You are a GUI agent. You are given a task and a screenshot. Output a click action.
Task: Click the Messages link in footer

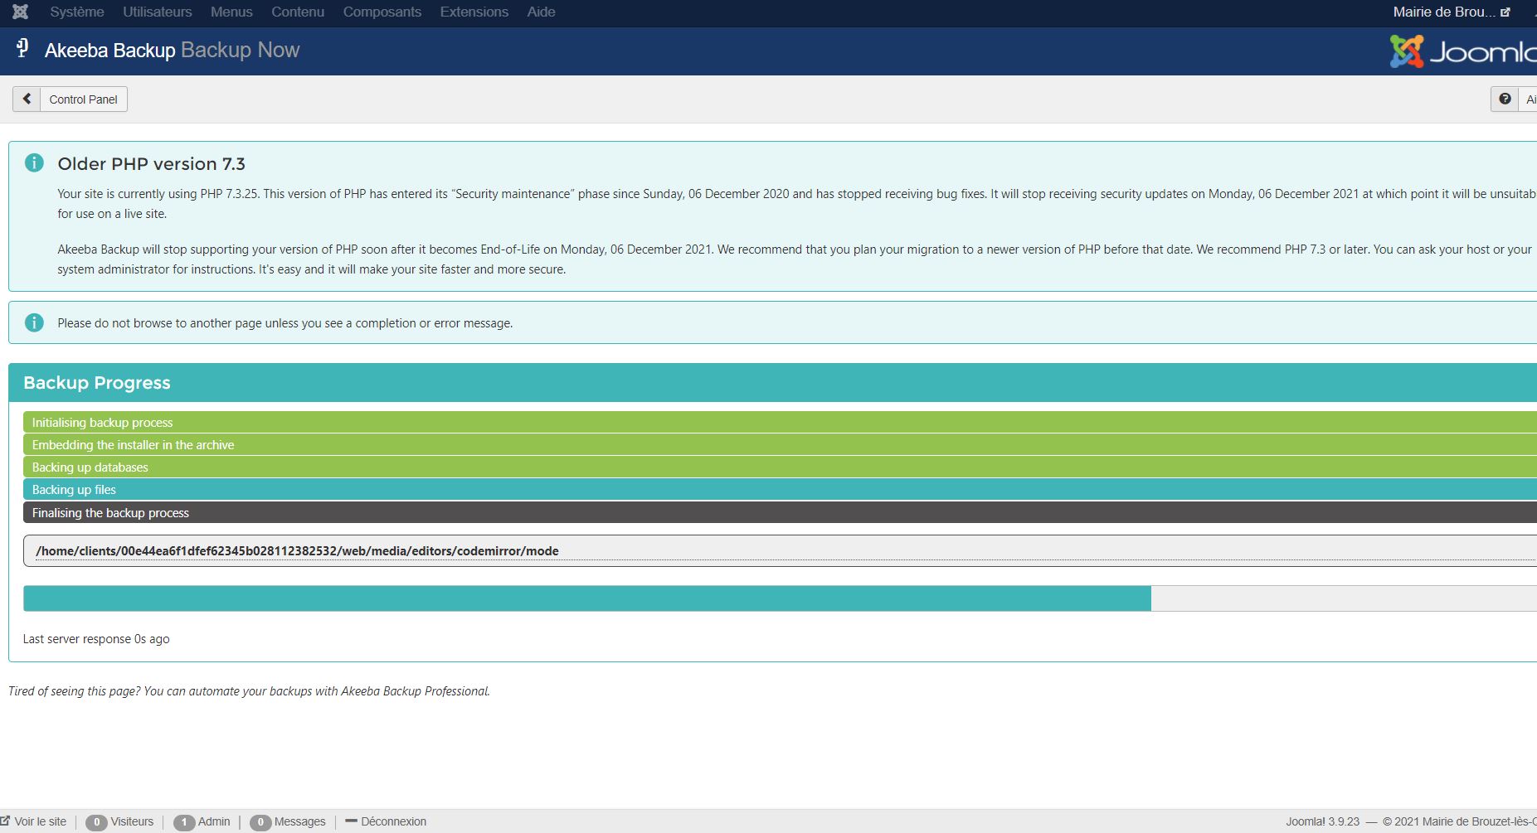(299, 821)
